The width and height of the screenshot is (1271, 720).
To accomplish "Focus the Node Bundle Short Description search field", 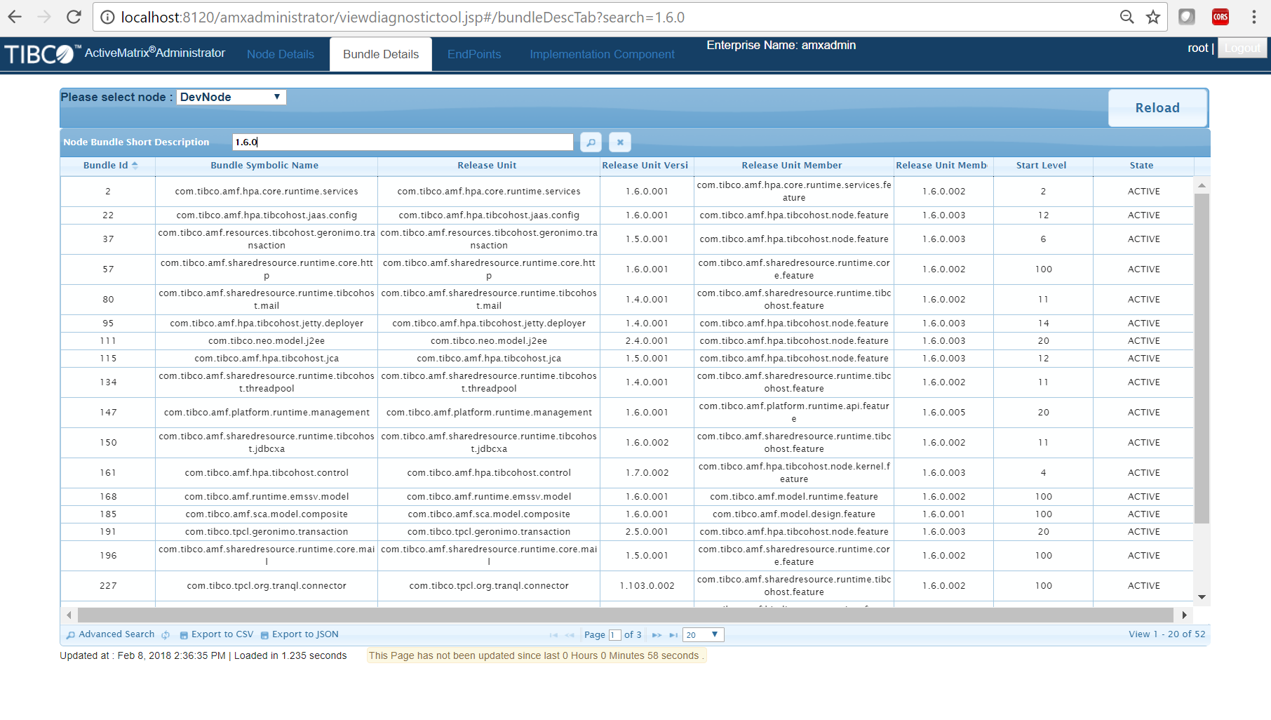I will tap(403, 142).
